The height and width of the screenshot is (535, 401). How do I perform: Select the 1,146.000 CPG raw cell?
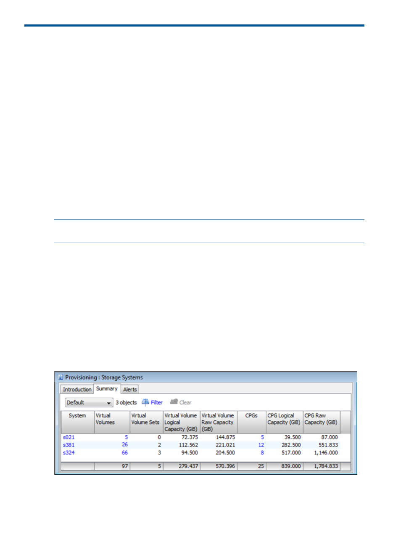(x=322, y=453)
